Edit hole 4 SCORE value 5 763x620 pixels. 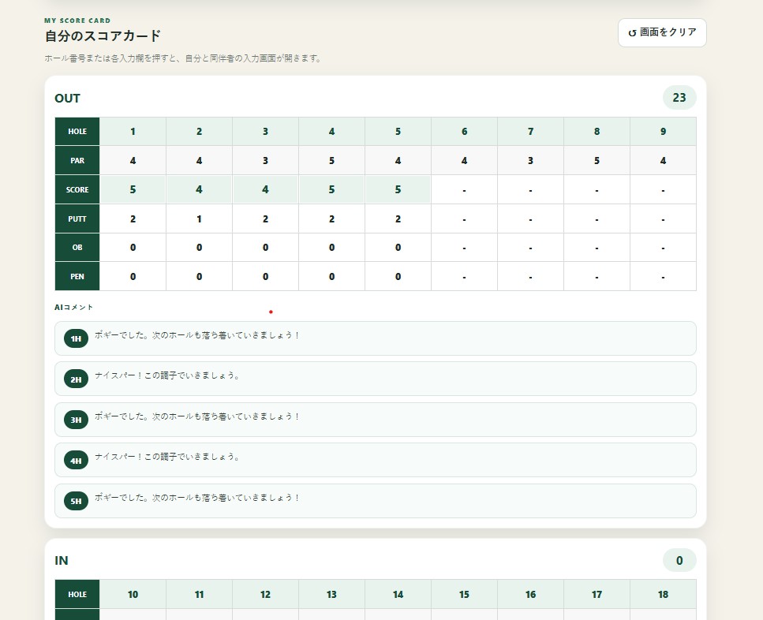[x=331, y=189]
